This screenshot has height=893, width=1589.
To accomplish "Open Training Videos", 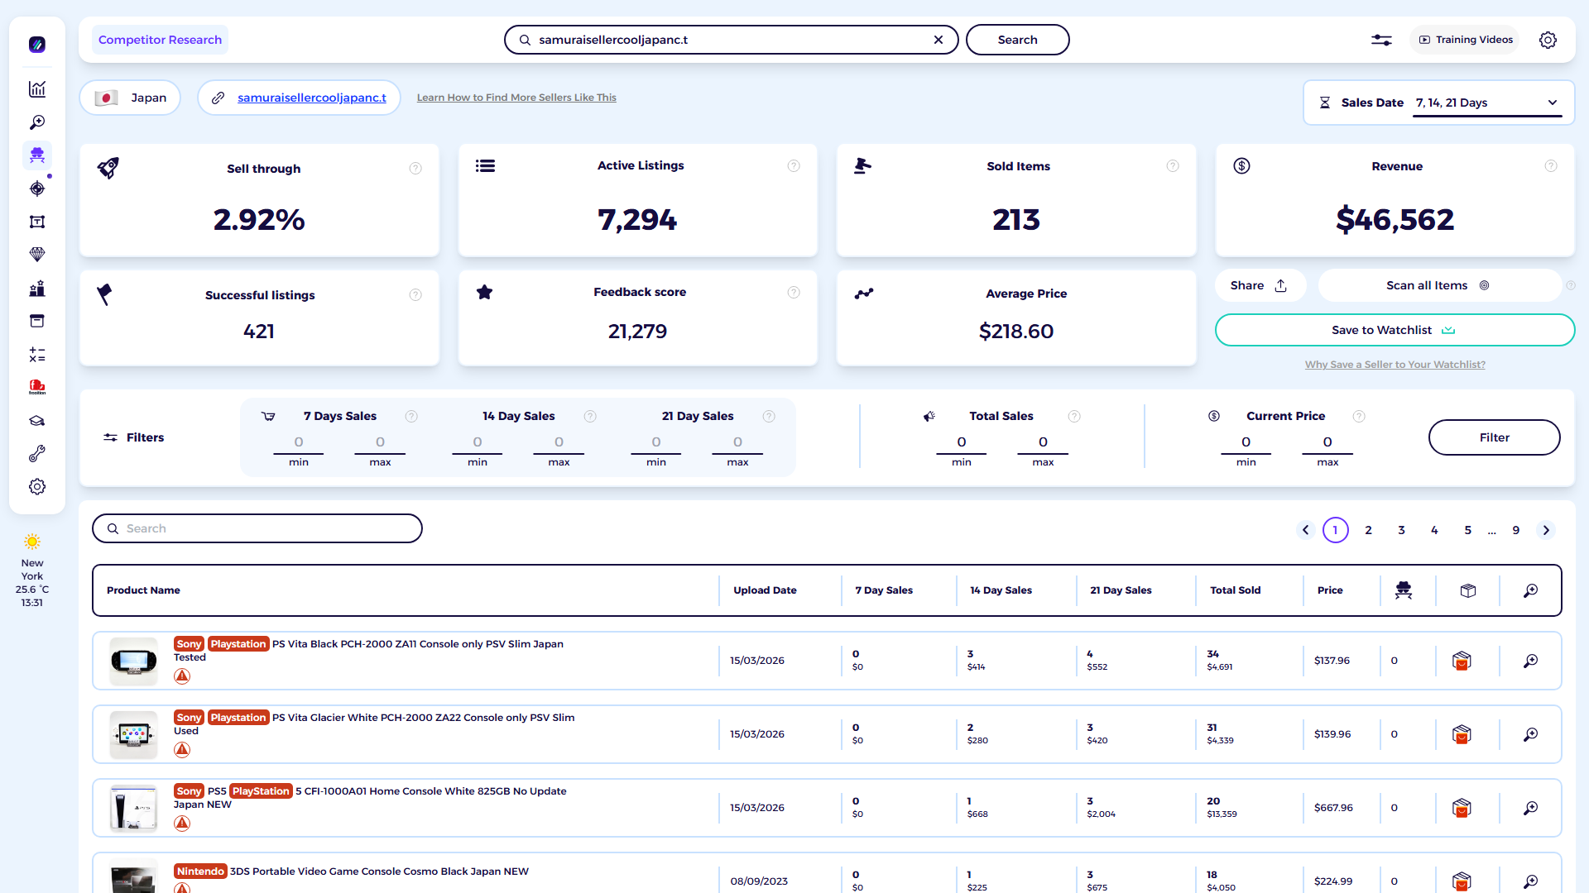I will coord(1466,40).
